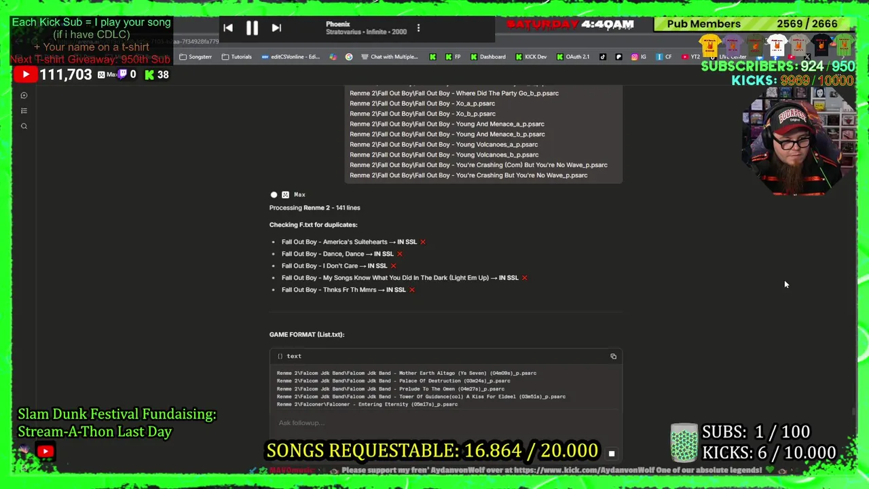Skip to next track in media player
The width and height of the screenshot is (869, 489).
coord(276,28)
